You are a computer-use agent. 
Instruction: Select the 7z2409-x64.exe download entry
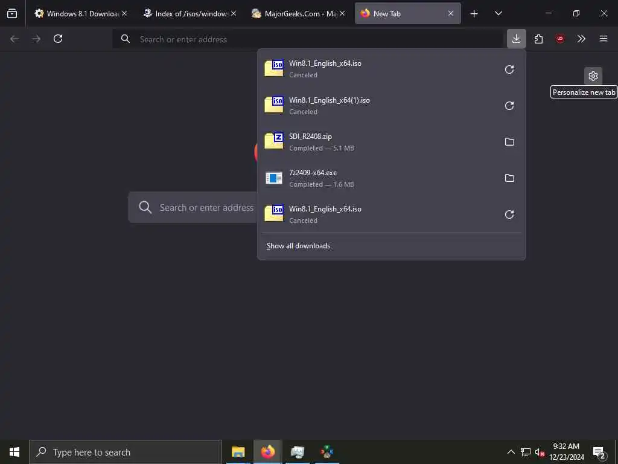coord(378,178)
